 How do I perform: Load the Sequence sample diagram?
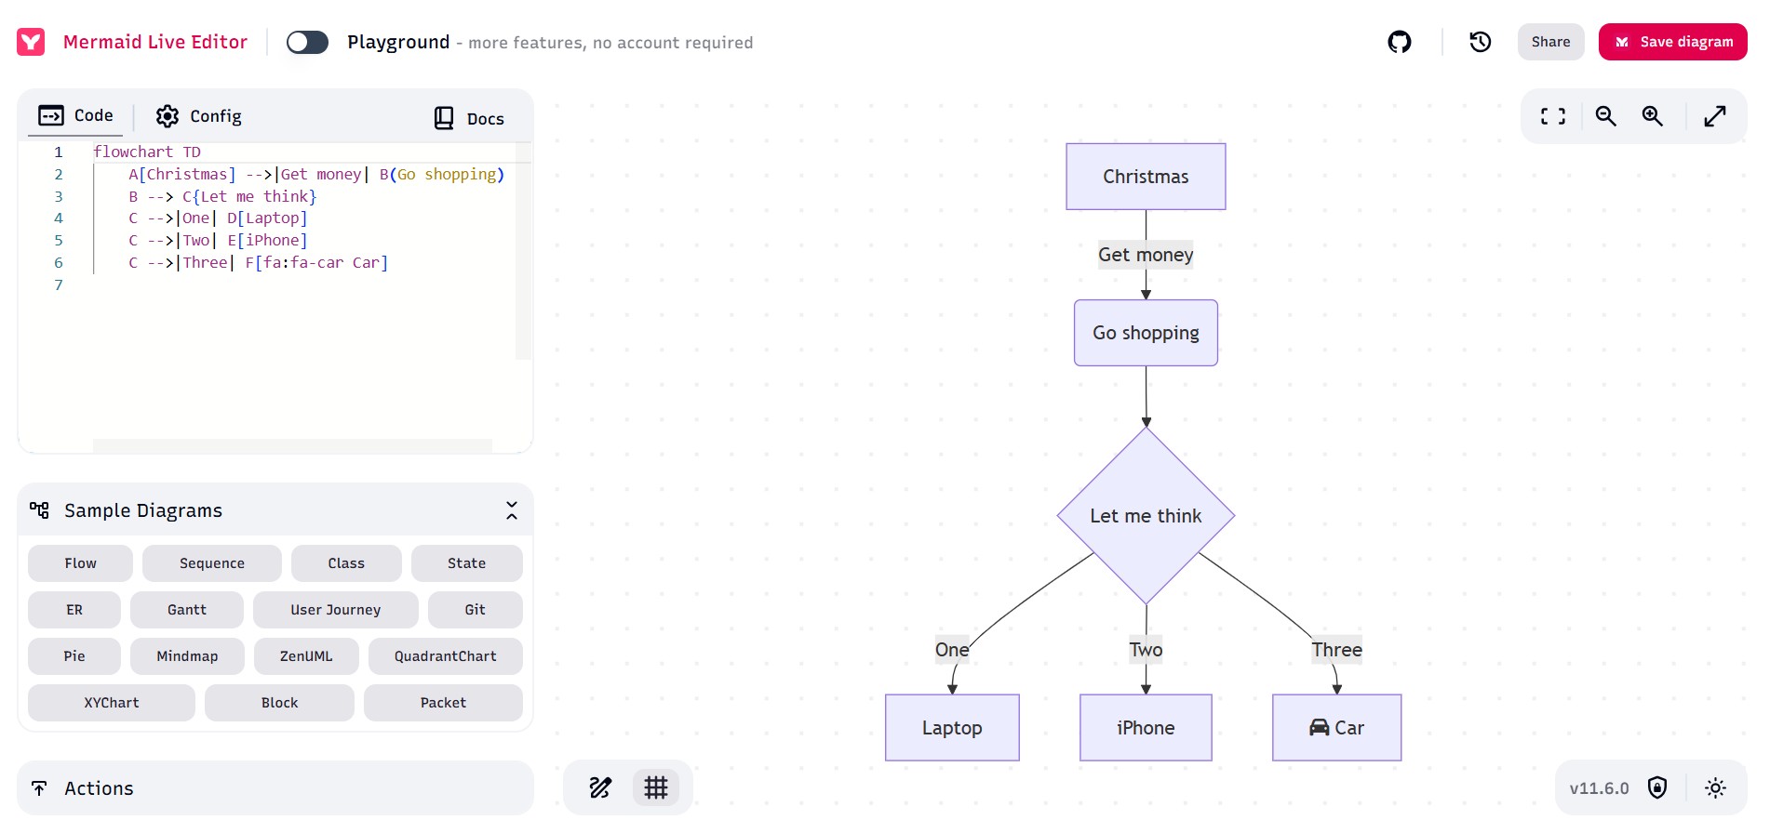pyautogui.click(x=212, y=563)
